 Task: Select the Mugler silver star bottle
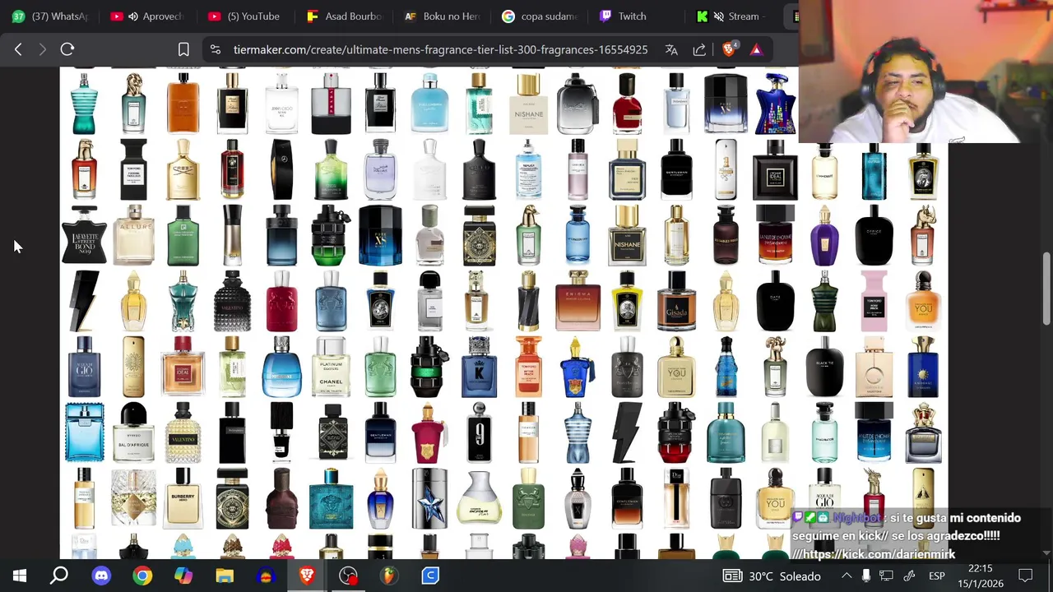click(429, 498)
